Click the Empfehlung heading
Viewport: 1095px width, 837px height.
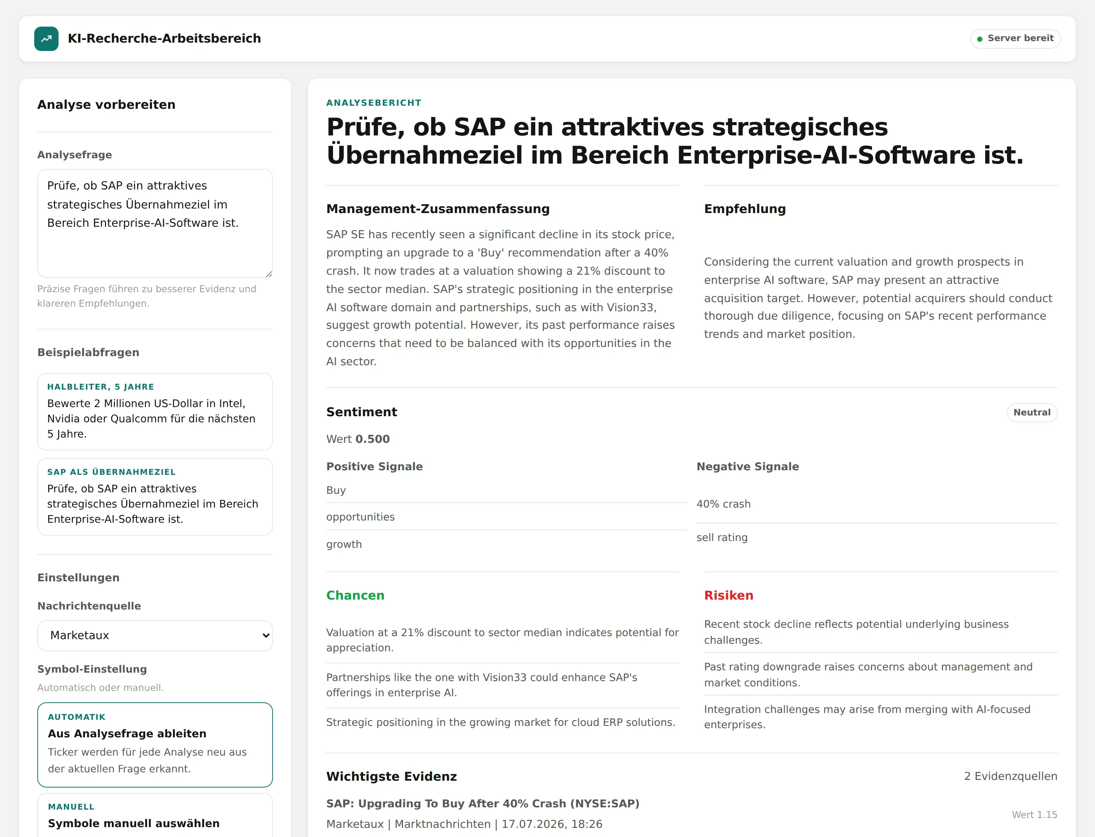tap(744, 209)
